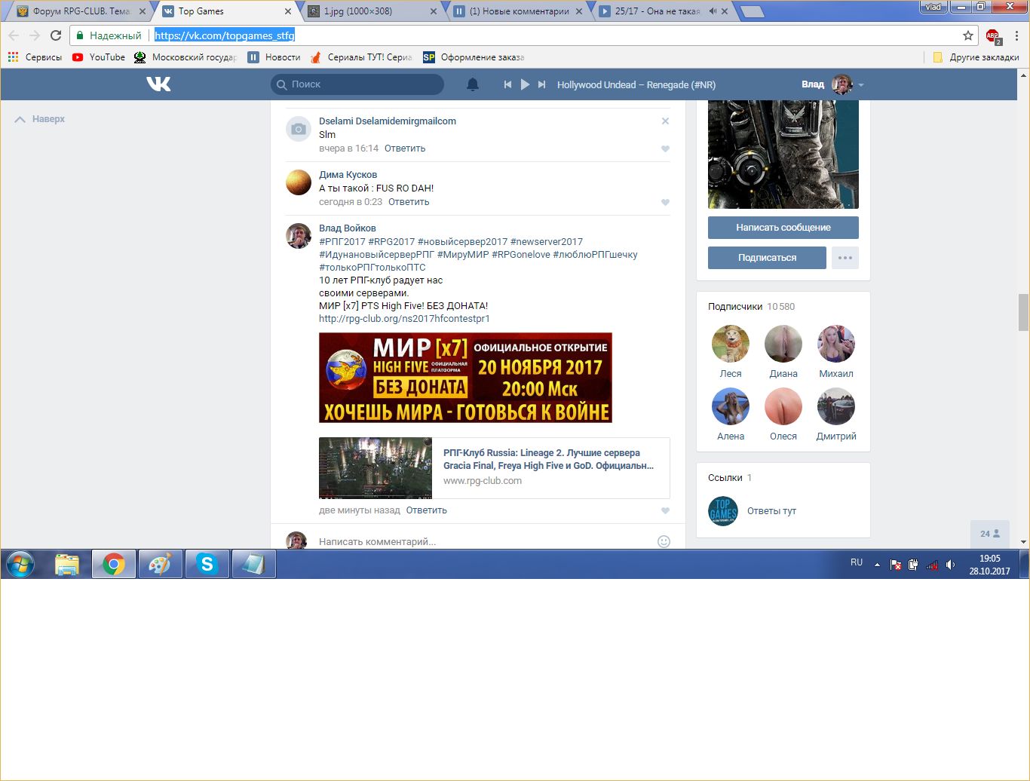Click the Подписаться button
Screen dimensions: 1030x781
point(767,258)
